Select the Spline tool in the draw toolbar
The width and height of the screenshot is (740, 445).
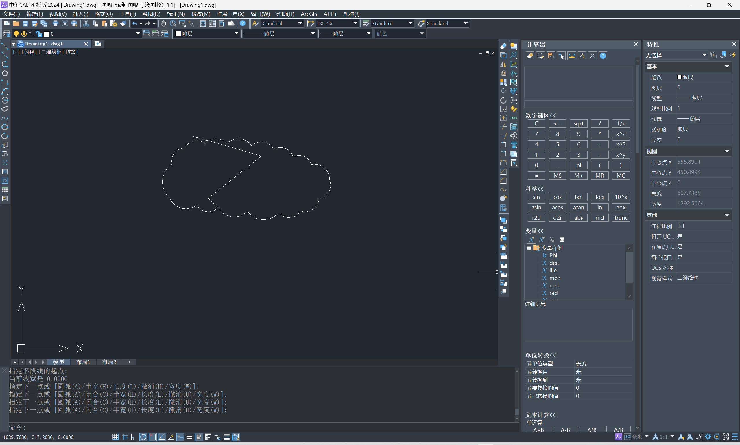(x=5, y=118)
